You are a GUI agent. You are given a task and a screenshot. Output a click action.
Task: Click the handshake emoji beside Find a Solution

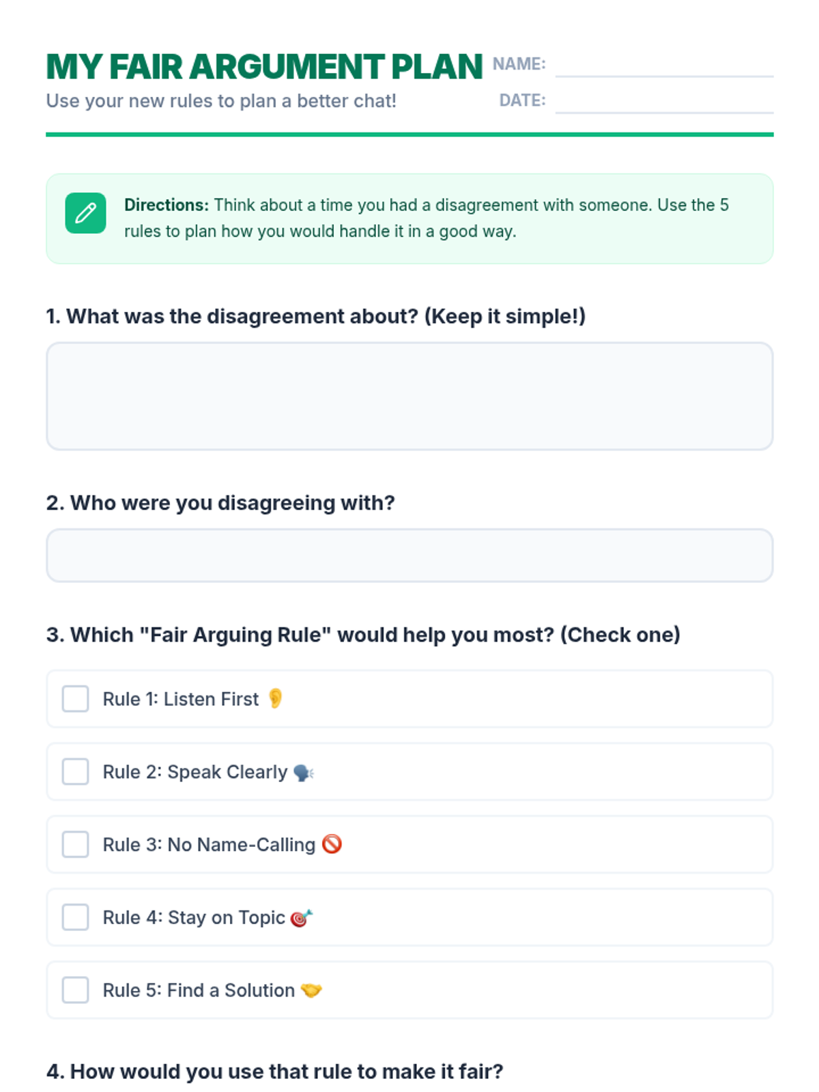coord(311,990)
